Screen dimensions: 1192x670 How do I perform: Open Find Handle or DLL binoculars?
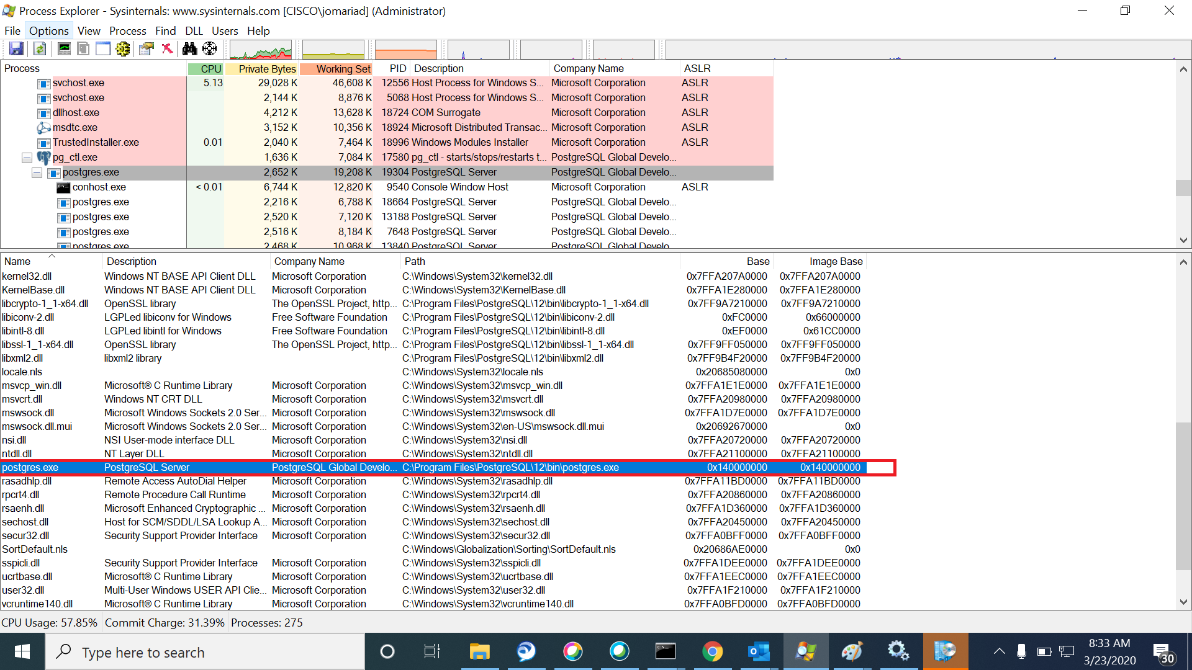[189, 48]
